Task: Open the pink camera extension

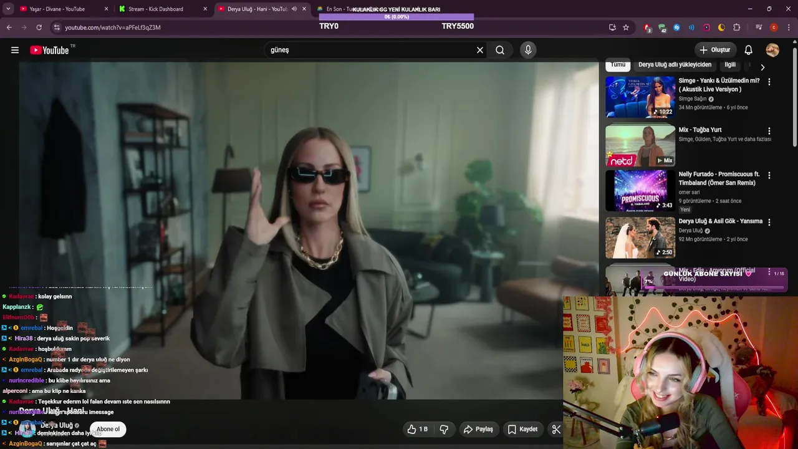Action: [x=706, y=27]
